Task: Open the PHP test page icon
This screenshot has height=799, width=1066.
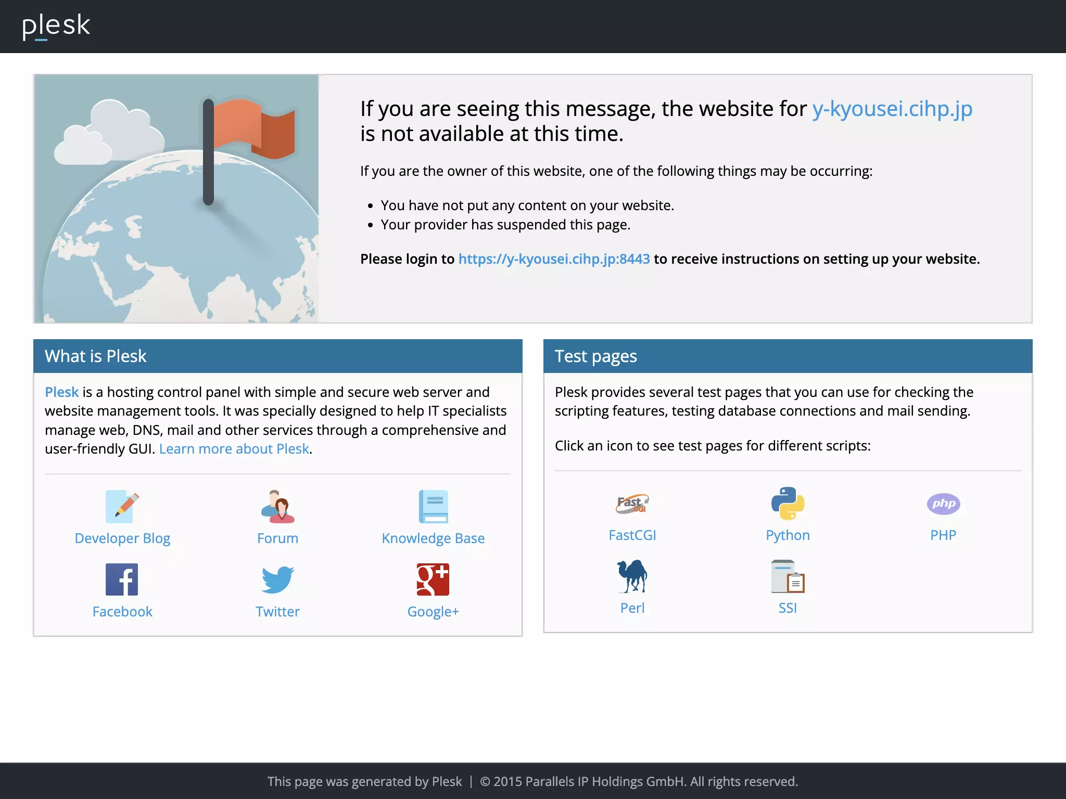Action: pos(944,504)
